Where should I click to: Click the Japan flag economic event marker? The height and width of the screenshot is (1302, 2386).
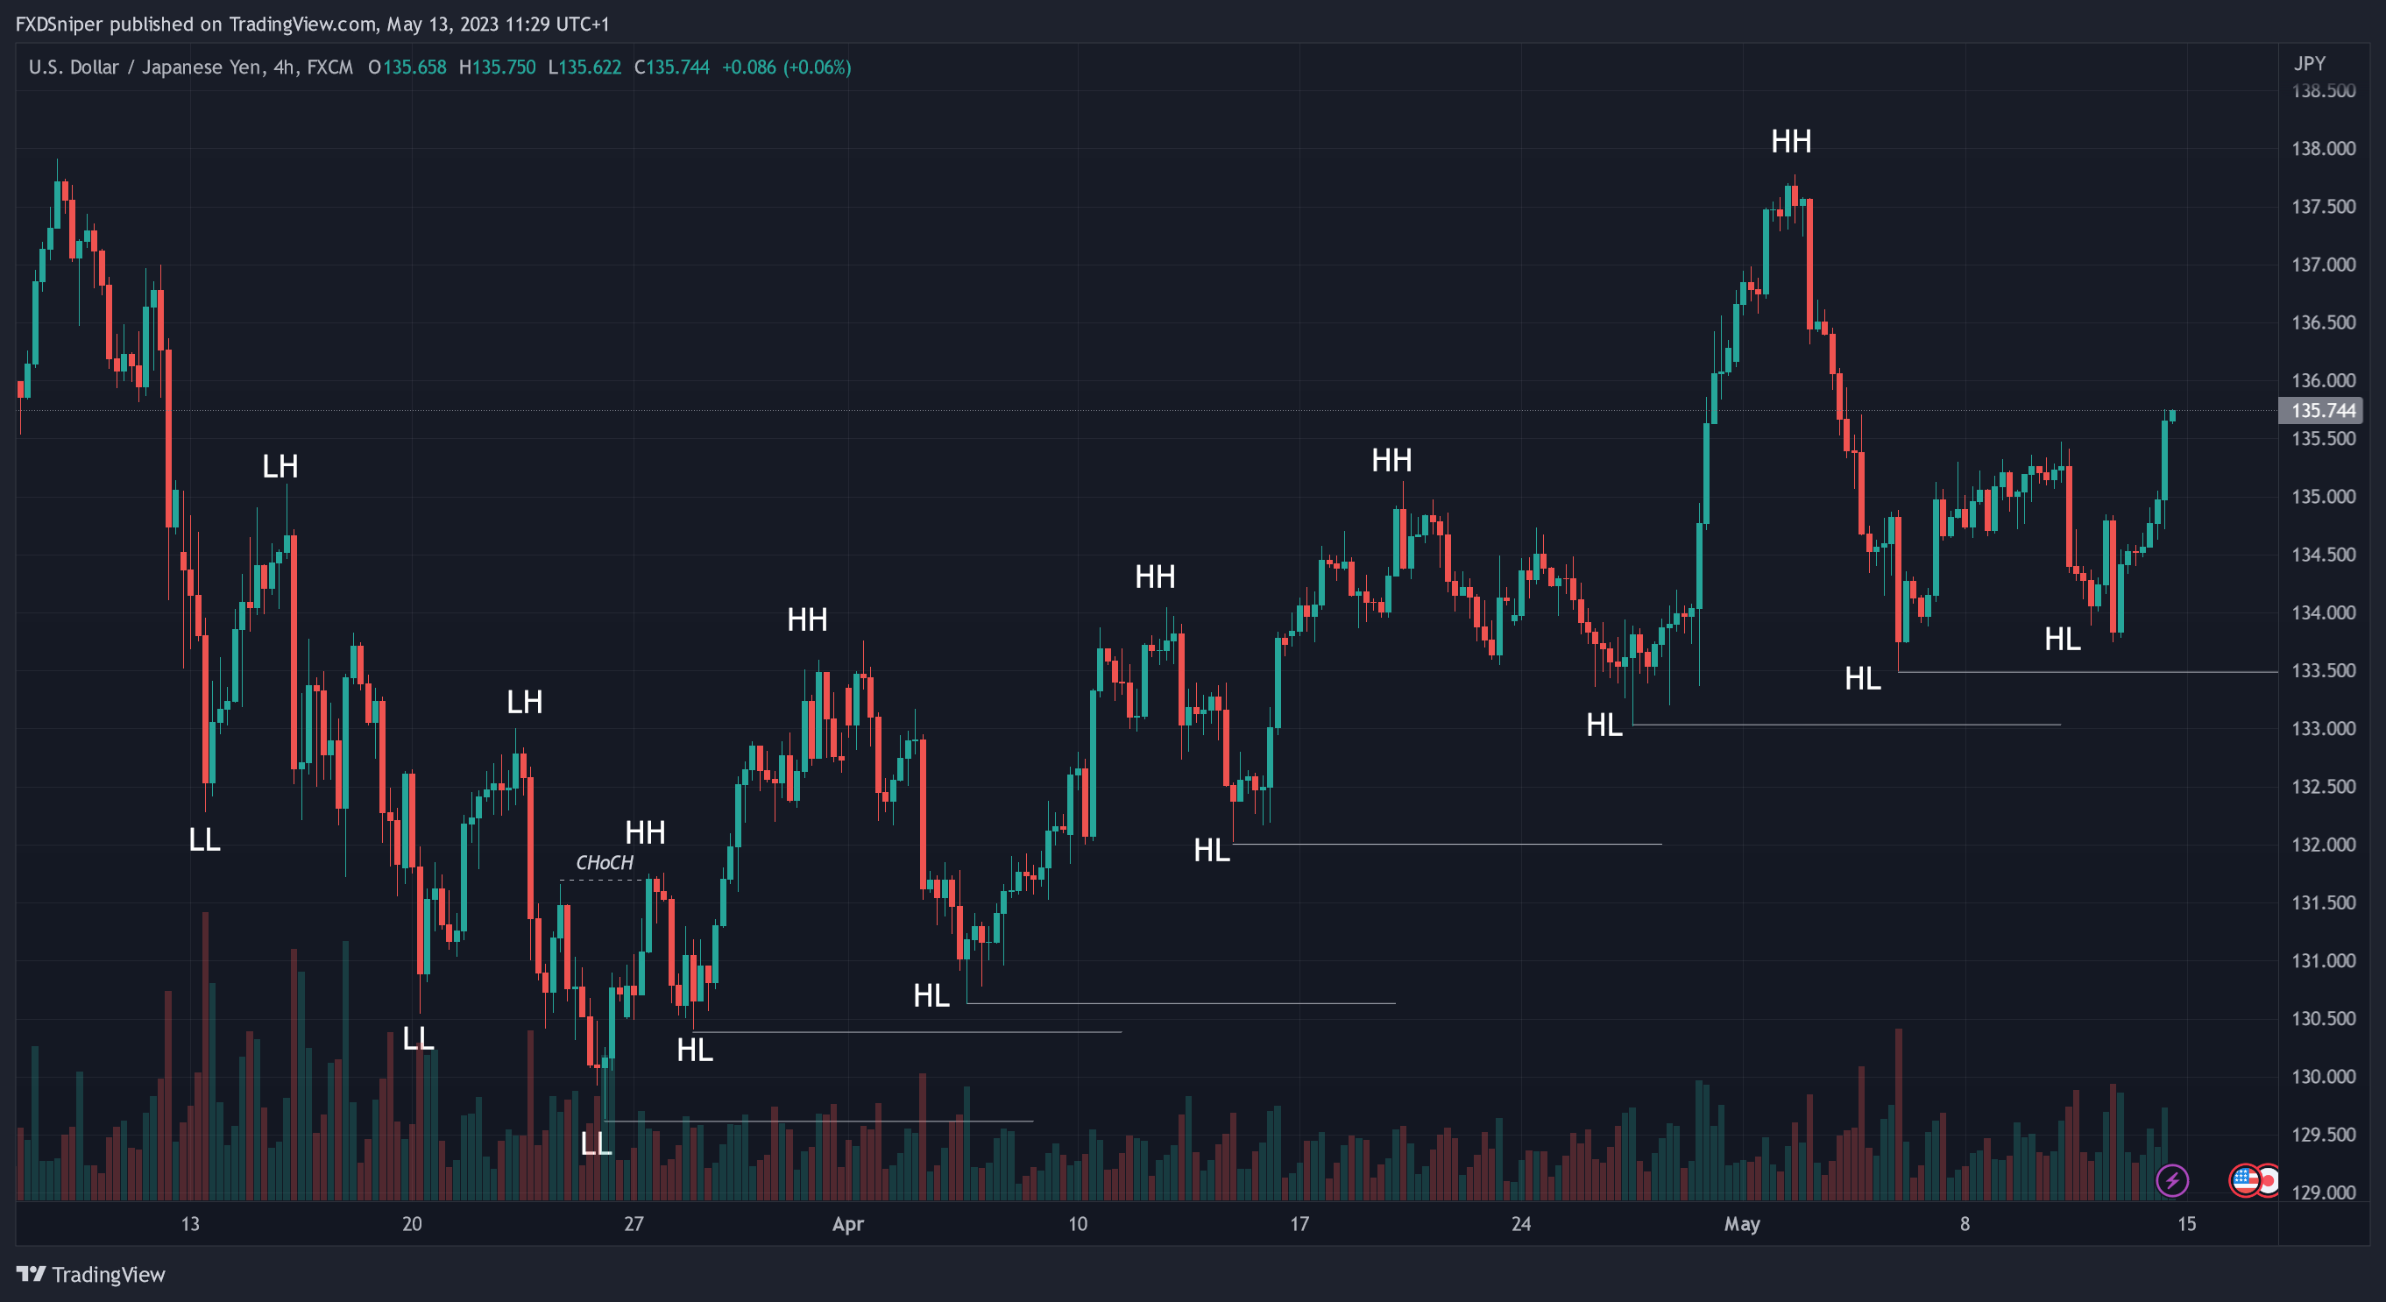point(2269,1179)
